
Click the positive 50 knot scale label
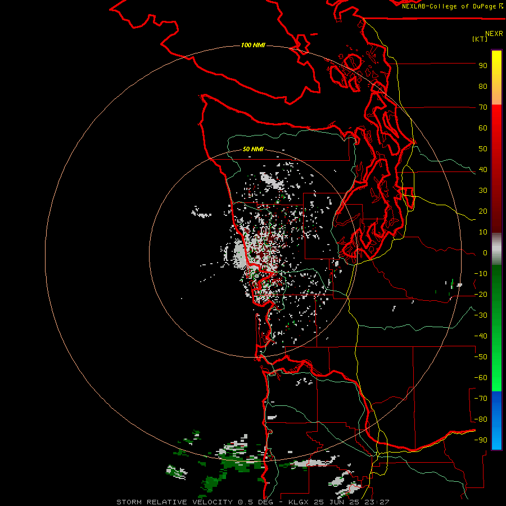coord(483,149)
